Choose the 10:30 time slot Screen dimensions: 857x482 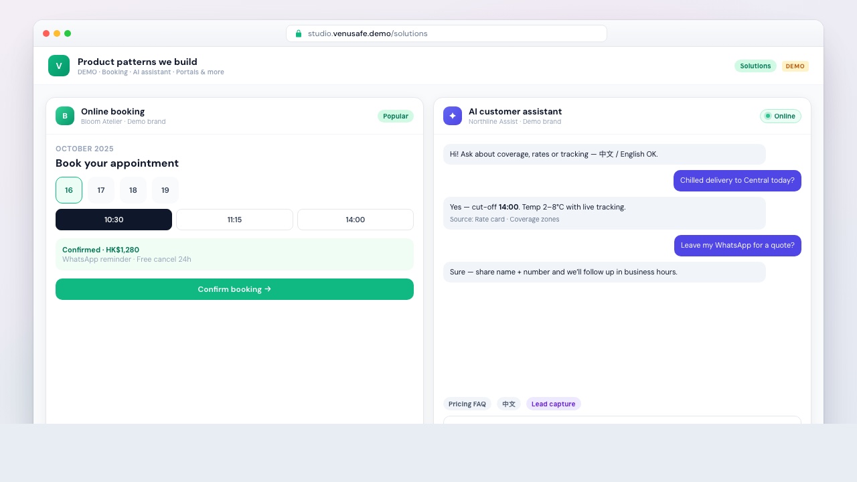(114, 220)
